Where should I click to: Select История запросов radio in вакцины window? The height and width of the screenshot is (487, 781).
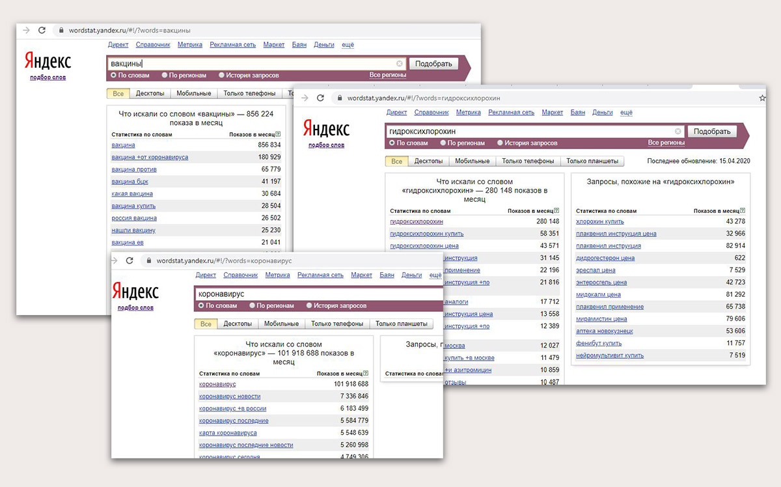[222, 76]
